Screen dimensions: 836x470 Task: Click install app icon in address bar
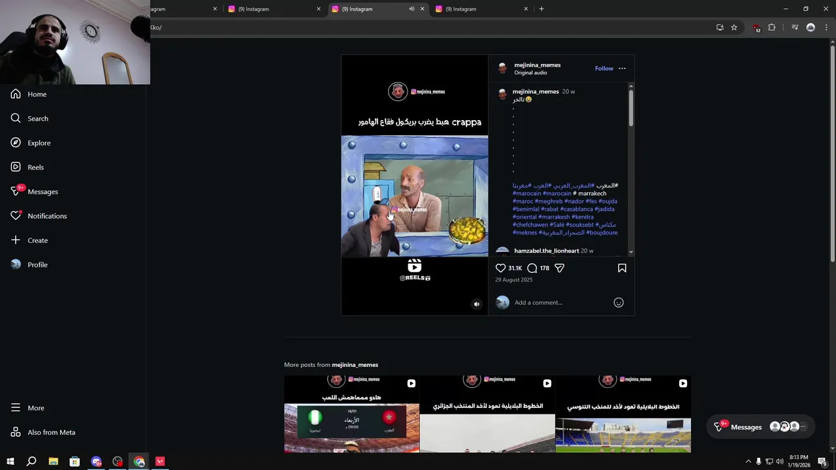coord(720,27)
